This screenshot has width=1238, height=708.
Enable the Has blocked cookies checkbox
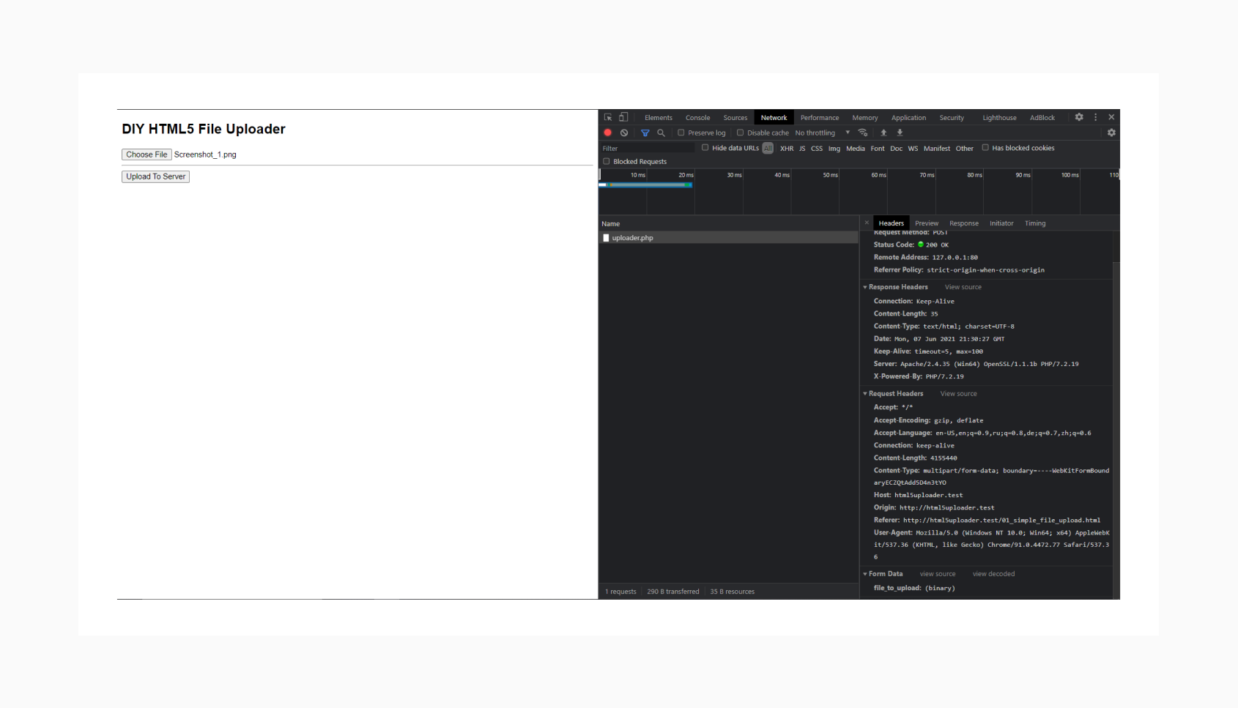coord(986,148)
